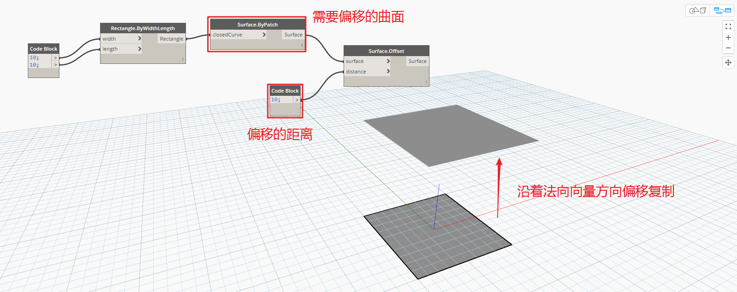
Task: Zoom out with the minus icon
Action: click(x=728, y=48)
